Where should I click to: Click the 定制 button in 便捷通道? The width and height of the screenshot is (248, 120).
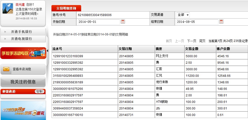[39, 92]
